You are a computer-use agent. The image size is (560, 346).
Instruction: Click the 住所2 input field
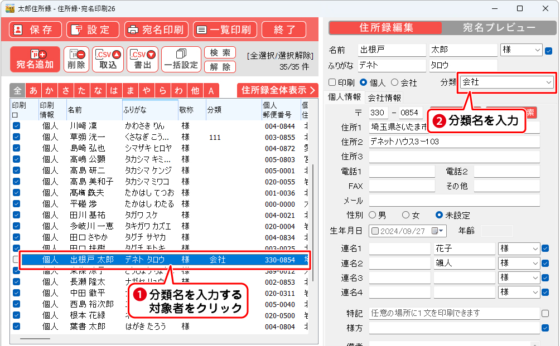point(454,142)
